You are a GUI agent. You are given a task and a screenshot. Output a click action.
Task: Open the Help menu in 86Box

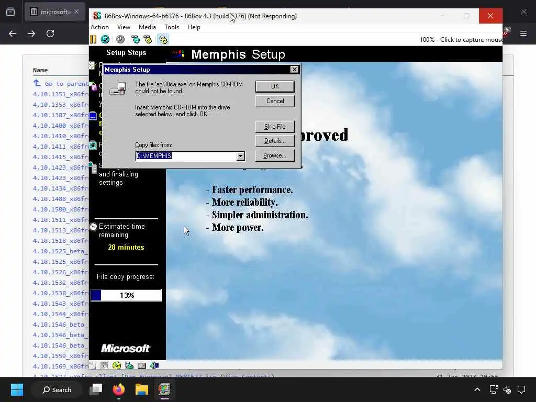pos(194,27)
